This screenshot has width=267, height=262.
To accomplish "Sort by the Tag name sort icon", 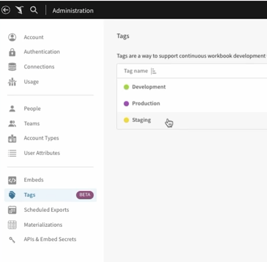I will coord(153,71).
